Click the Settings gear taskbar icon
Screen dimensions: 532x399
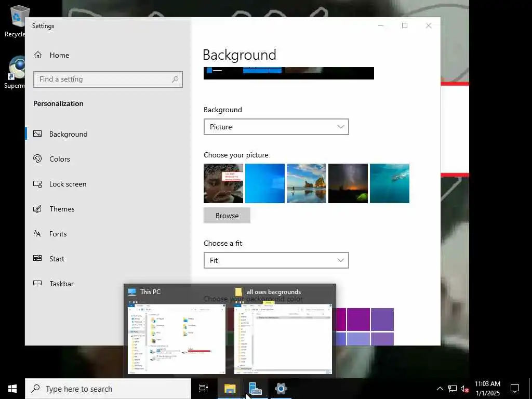(281, 389)
